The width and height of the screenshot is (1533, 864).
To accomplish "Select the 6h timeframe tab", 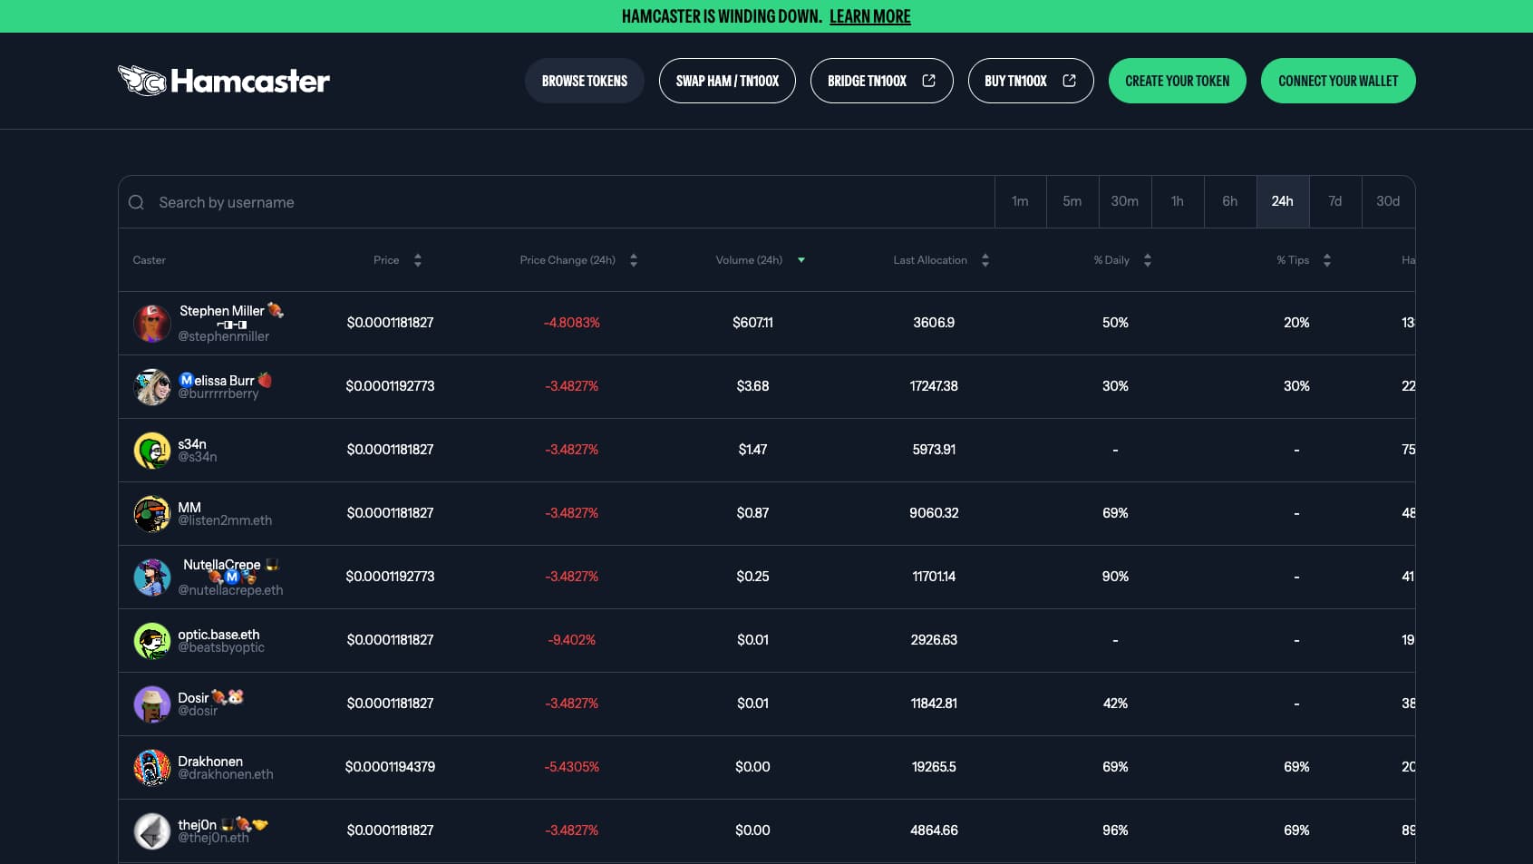I will tap(1230, 201).
